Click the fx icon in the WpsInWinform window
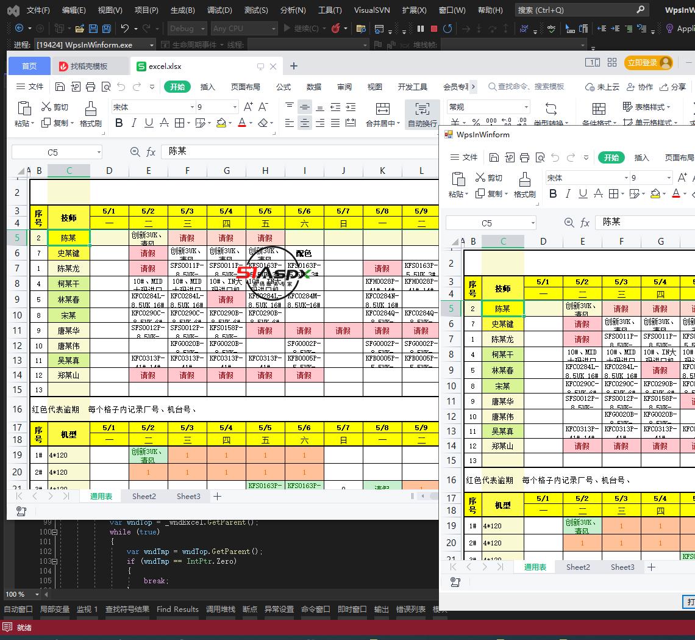 click(x=585, y=223)
